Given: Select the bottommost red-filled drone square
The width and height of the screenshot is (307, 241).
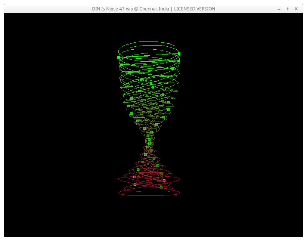Looking at the screenshot, I should (161, 188).
